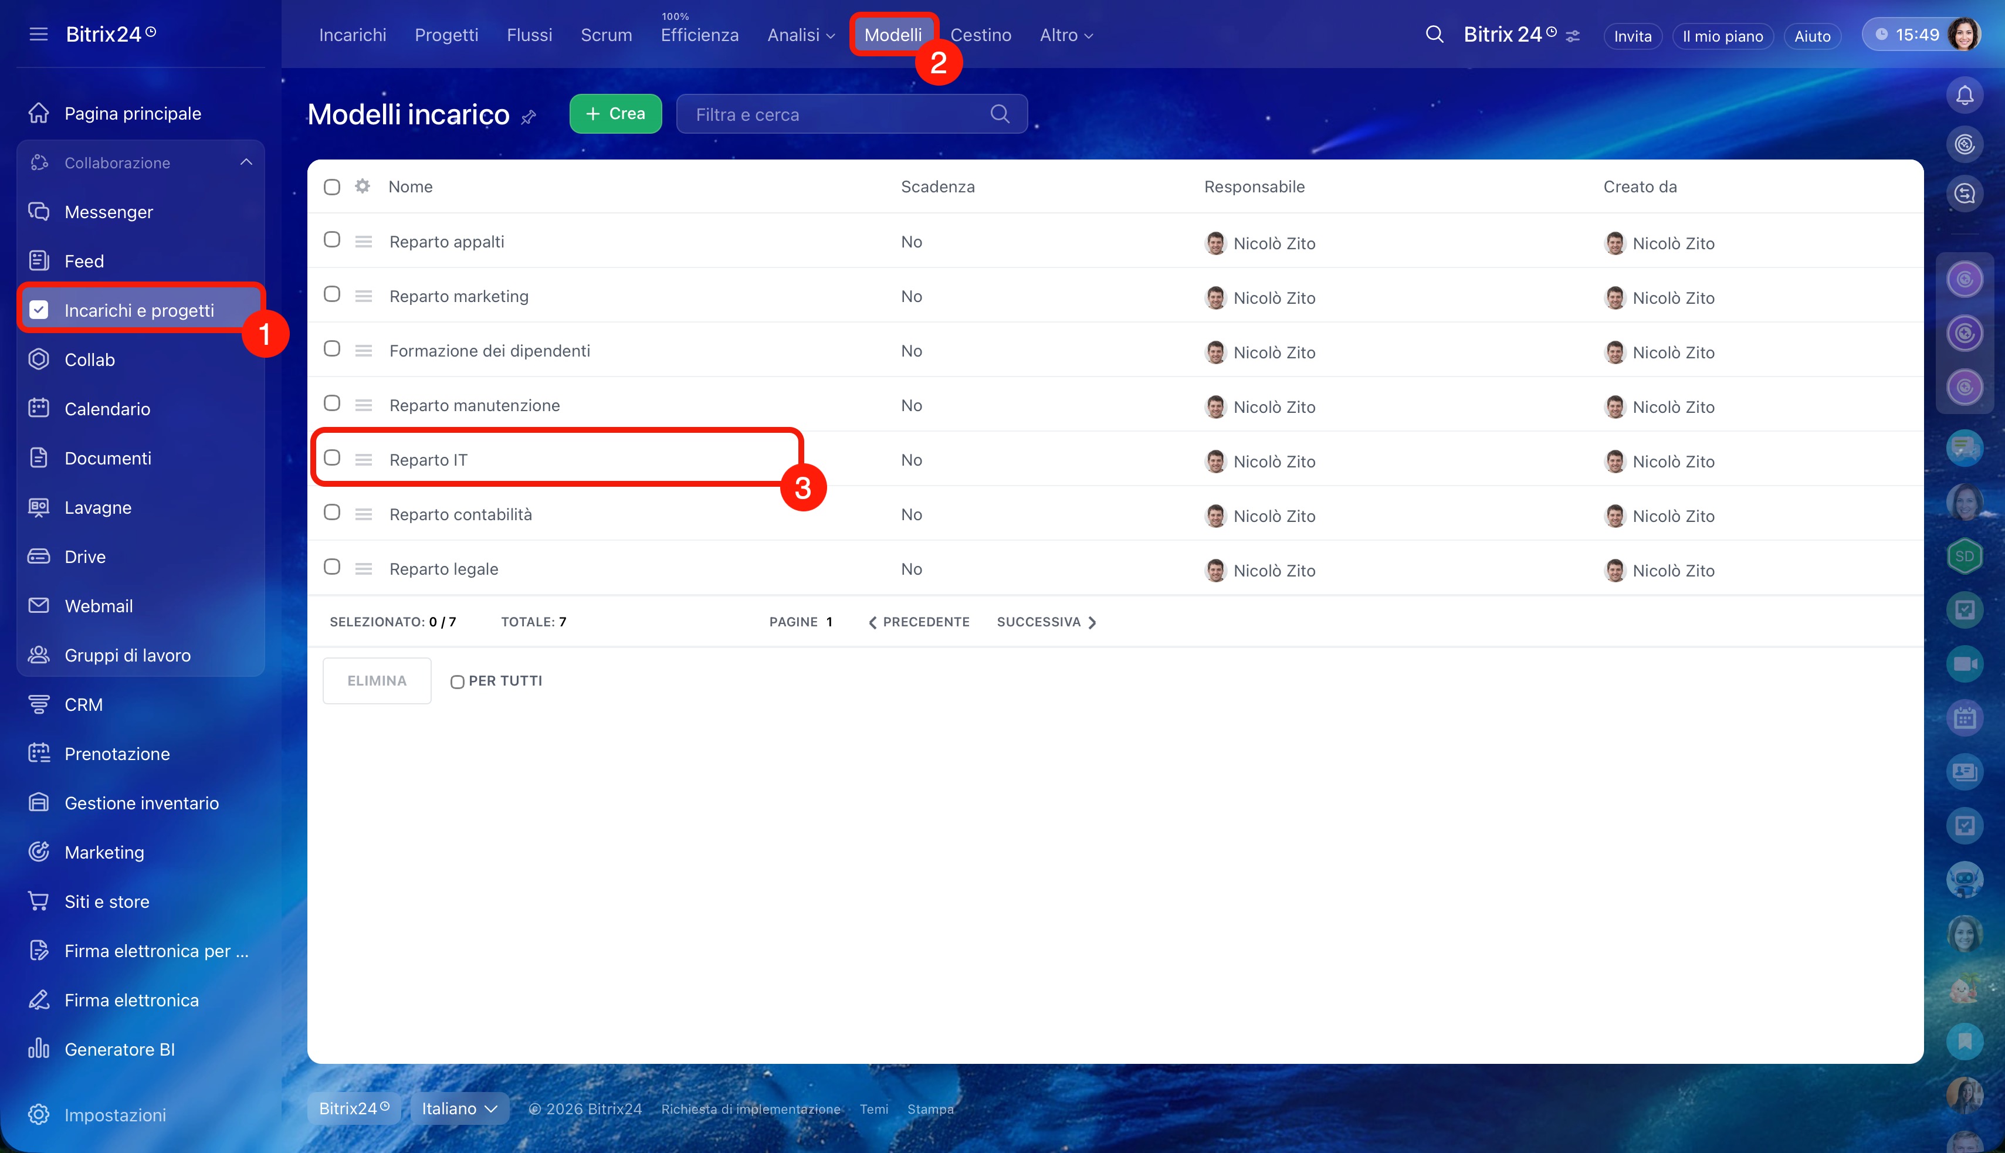
Task: Open CRM from left sidebar
Action: click(x=83, y=704)
